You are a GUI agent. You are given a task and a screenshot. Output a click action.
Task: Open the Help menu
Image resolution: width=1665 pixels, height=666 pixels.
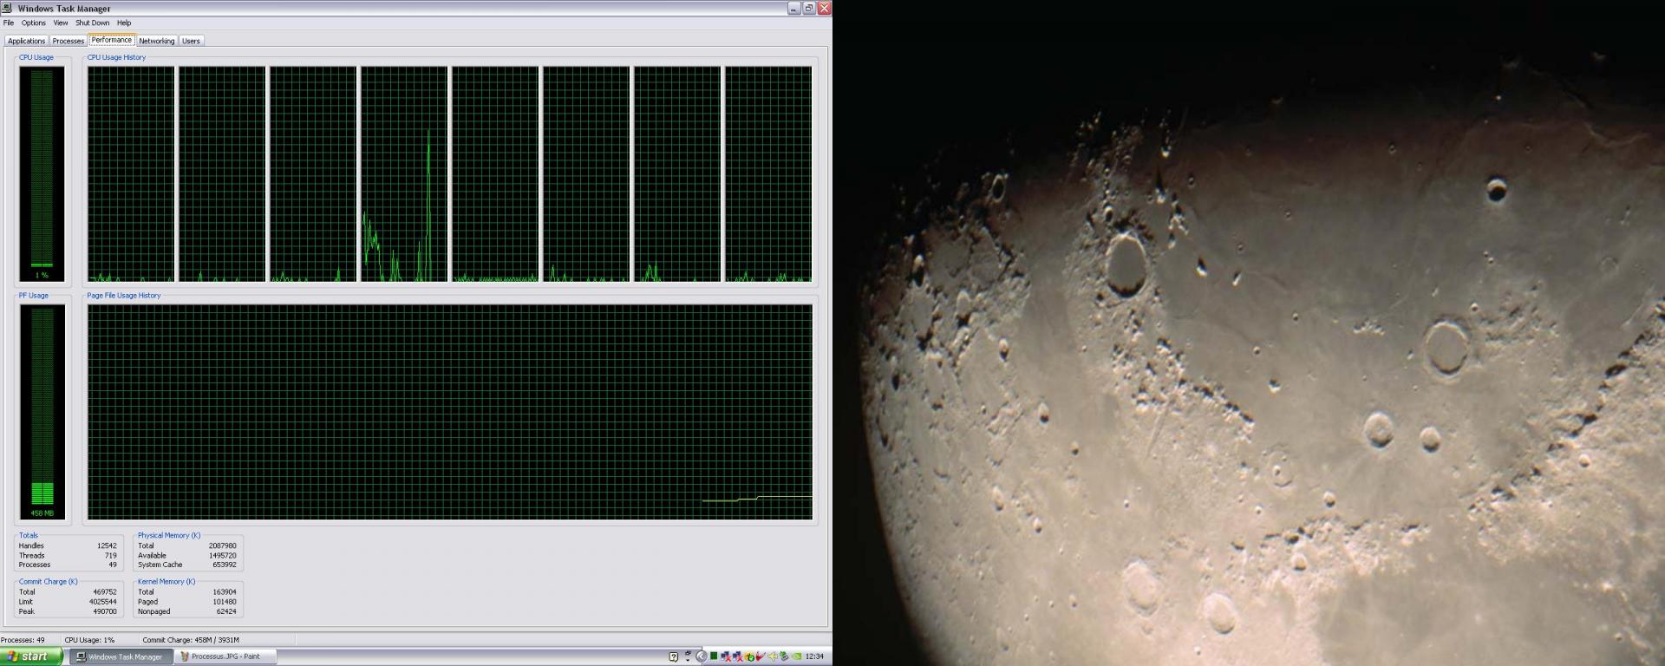[x=124, y=23]
